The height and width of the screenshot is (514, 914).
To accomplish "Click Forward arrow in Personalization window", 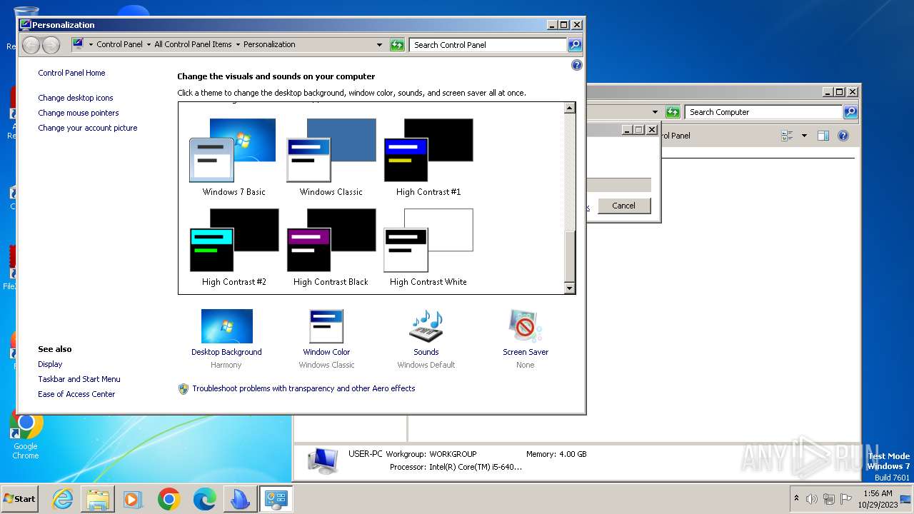I will coord(51,45).
